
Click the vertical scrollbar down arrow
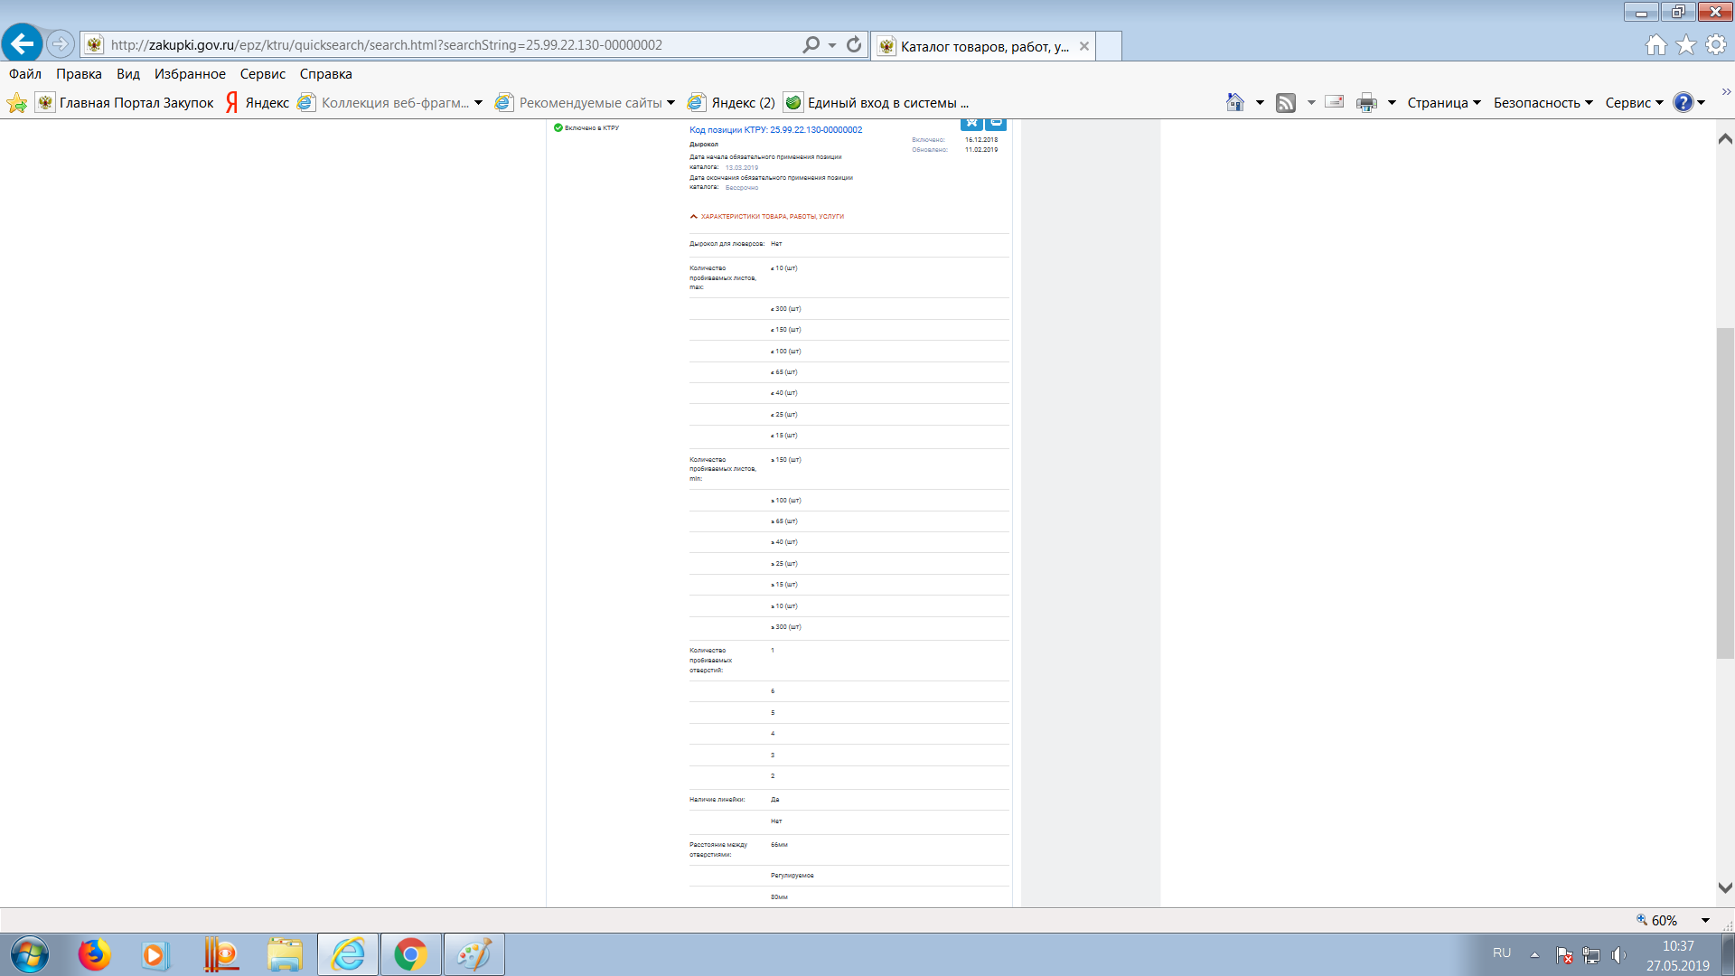(1725, 887)
